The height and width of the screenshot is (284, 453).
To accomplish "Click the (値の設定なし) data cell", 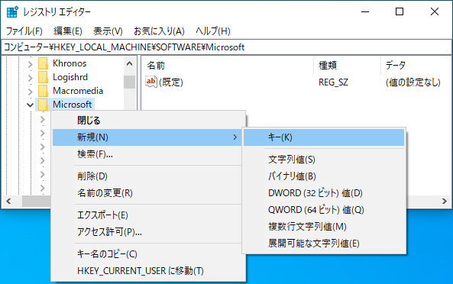I will pyautogui.click(x=413, y=82).
